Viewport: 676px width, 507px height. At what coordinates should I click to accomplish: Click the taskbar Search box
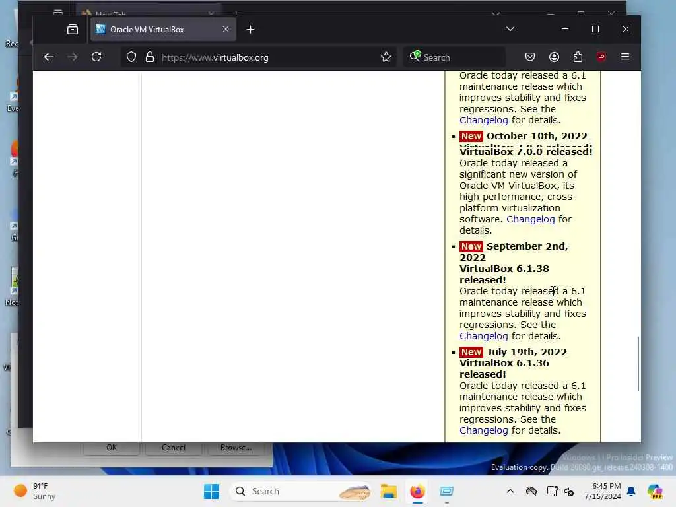301,491
